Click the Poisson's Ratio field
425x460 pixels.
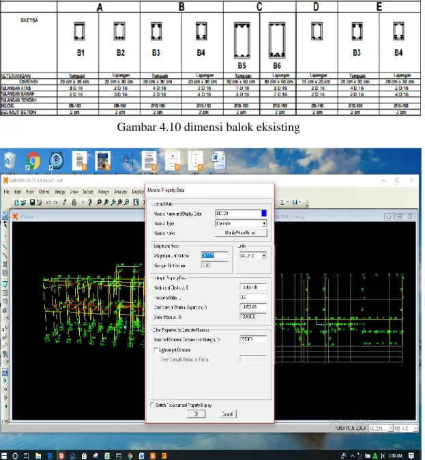253,297
